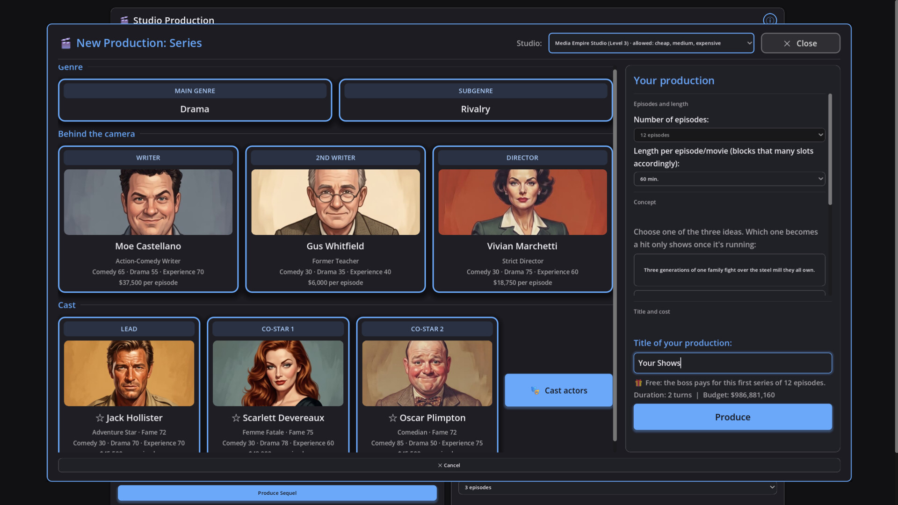Choose the steel mill family concept idea
The image size is (898, 505).
729,270
